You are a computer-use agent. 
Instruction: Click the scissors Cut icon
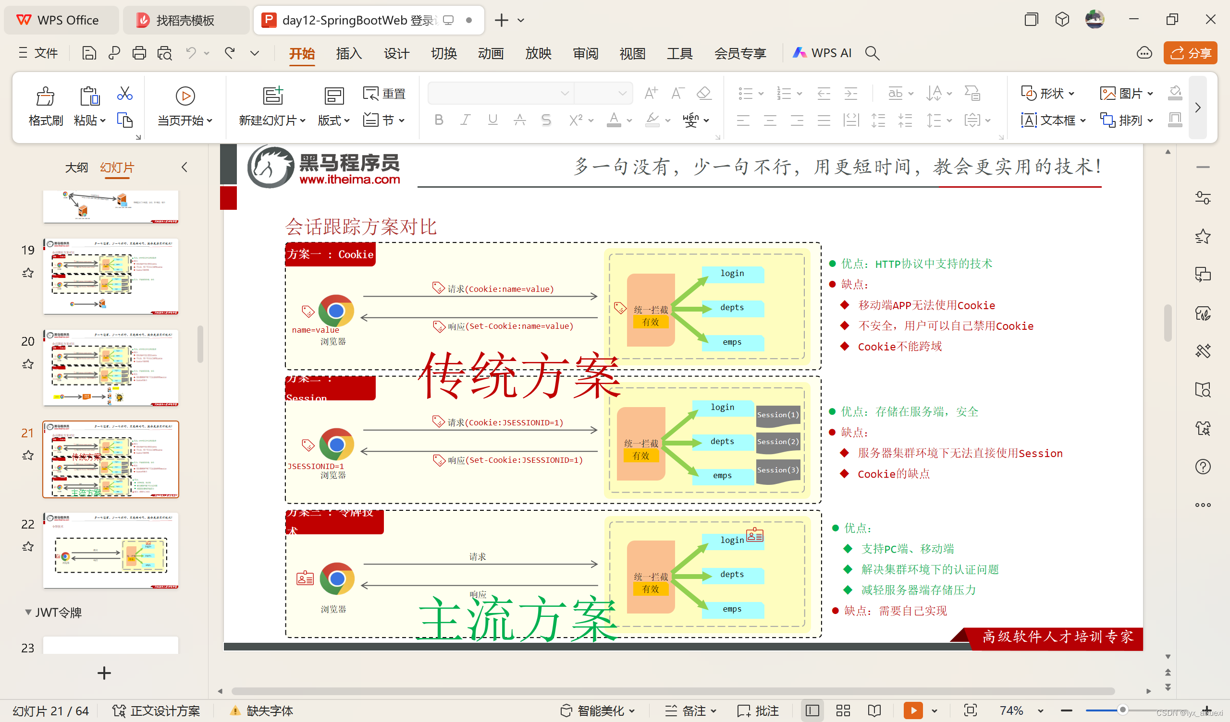(x=124, y=93)
